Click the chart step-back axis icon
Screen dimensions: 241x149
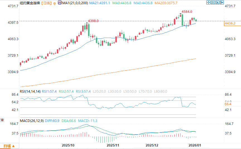(x=213, y=3)
